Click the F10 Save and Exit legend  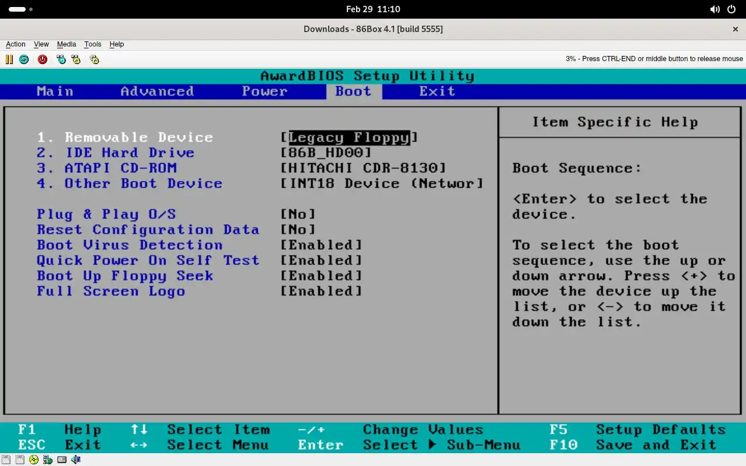click(x=633, y=445)
